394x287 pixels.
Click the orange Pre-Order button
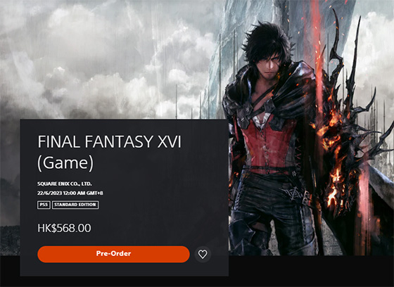[113, 254]
